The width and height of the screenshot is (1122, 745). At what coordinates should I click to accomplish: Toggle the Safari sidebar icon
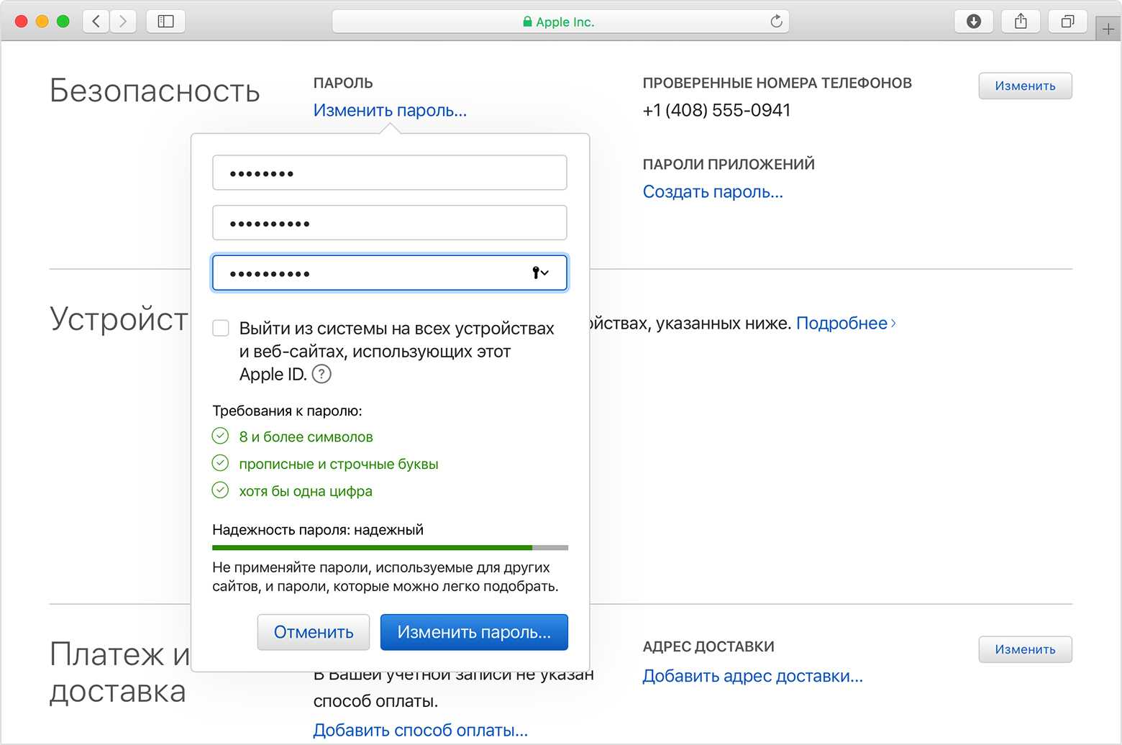coord(165,22)
